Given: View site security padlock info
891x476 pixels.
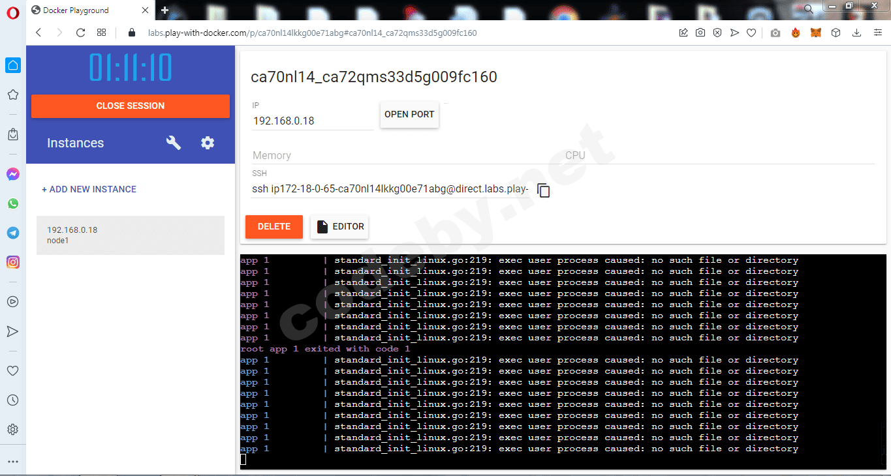Looking at the screenshot, I should coord(131,33).
